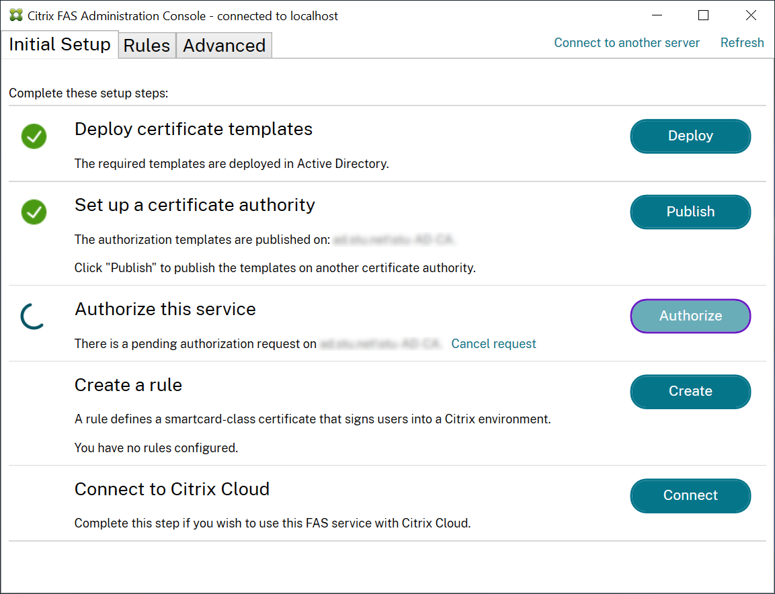This screenshot has height=594, width=775.
Task: Open the Advanced tab
Action: click(224, 46)
